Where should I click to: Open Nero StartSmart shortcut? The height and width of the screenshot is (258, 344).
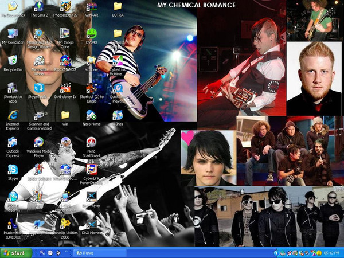point(91,142)
